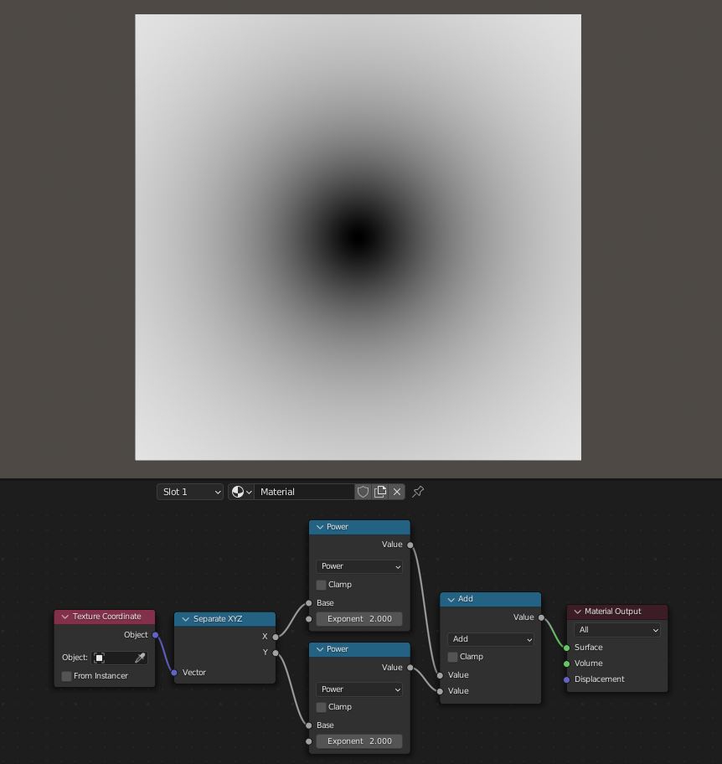Select the Add node header title
The image size is (722, 764).
tap(465, 599)
